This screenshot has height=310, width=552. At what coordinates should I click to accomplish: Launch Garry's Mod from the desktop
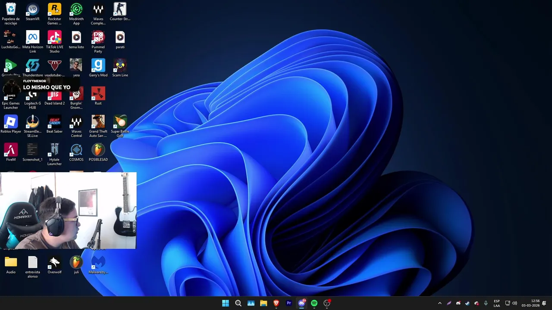[98, 68]
